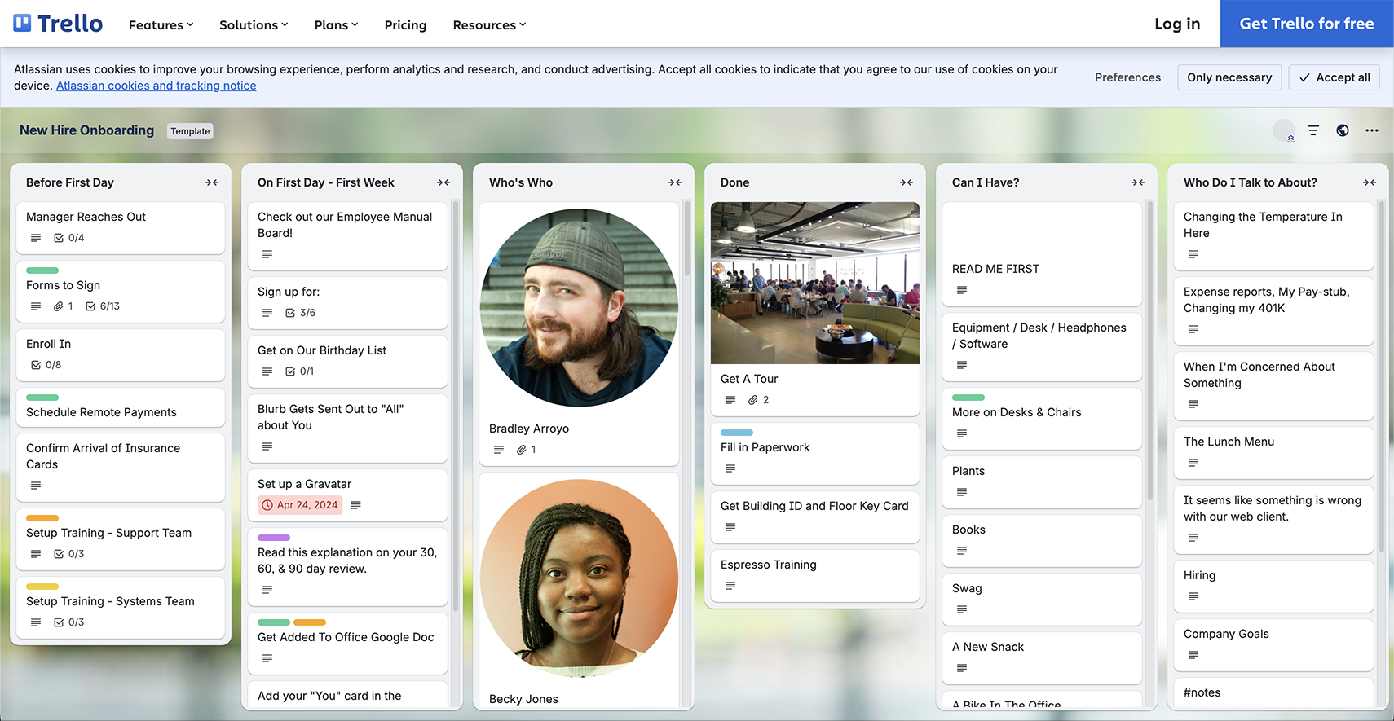Click the Template badge
This screenshot has width=1394, height=721.
point(190,131)
